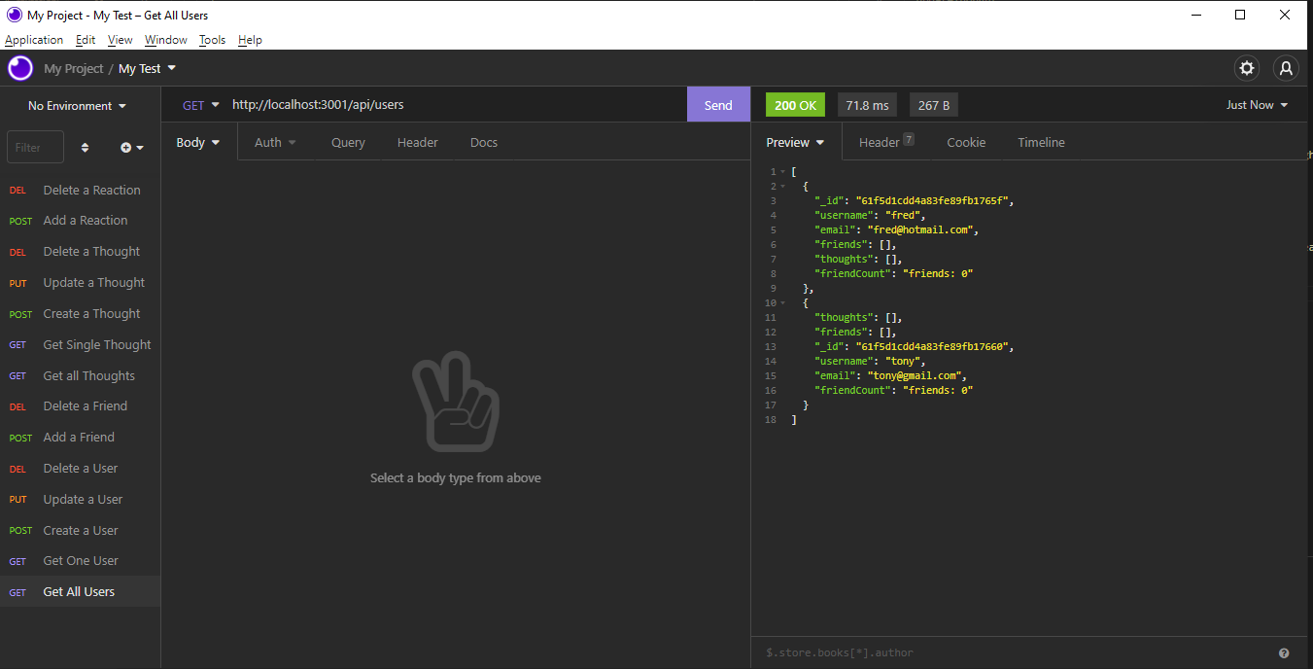Focus the sidebar Filter field

coord(35,148)
